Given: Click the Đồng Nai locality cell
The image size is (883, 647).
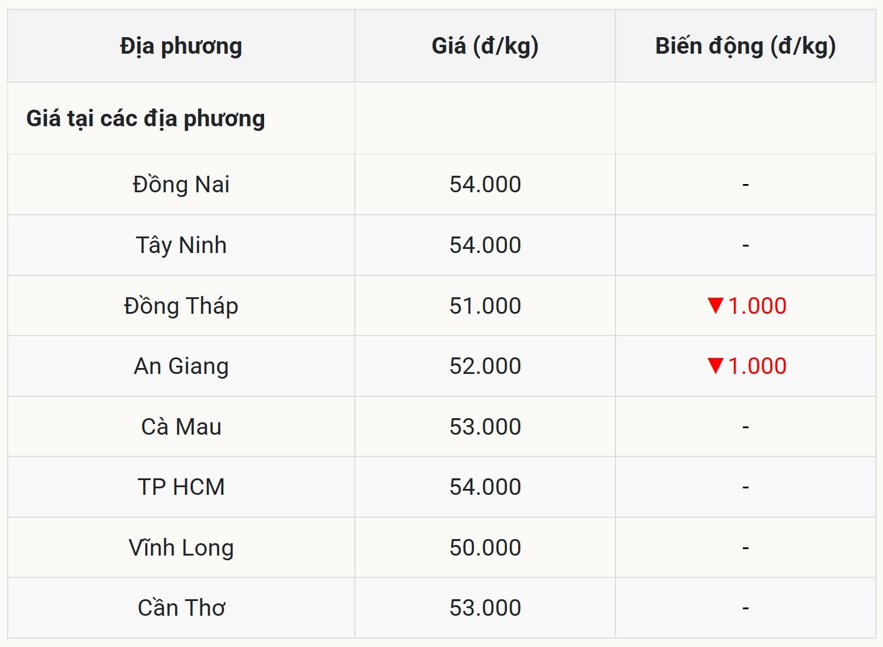Looking at the screenshot, I should [181, 185].
